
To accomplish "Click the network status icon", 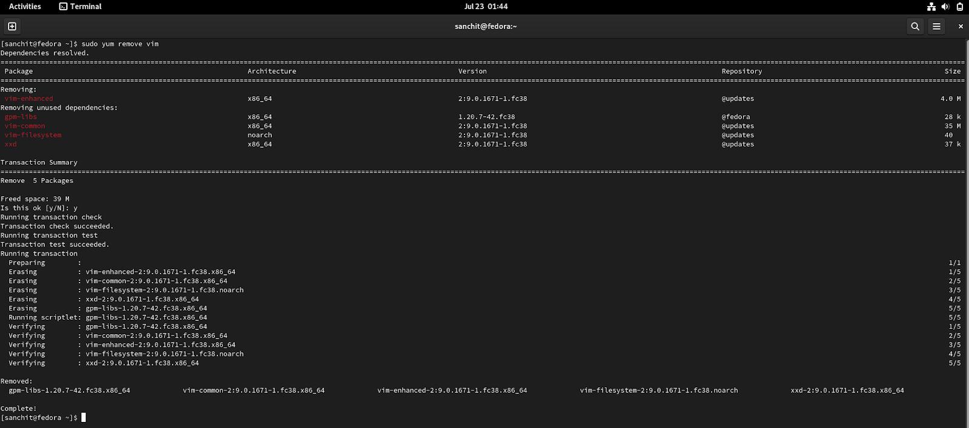I will tap(931, 7).
